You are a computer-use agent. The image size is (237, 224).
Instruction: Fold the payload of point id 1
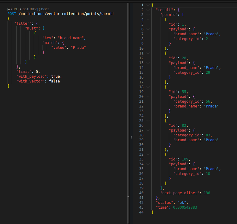pyautogui.click(x=147, y=29)
